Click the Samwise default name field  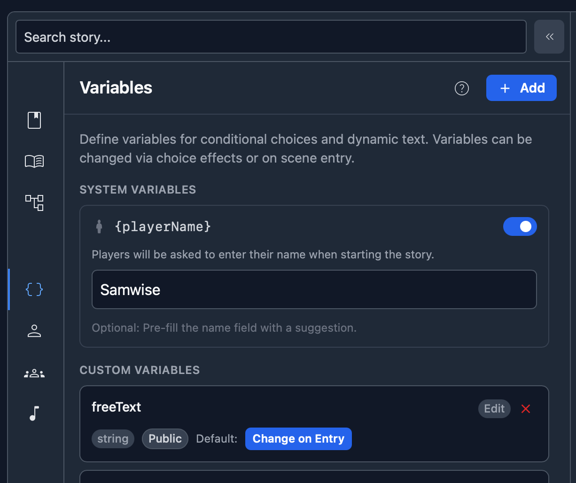pos(314,289)
